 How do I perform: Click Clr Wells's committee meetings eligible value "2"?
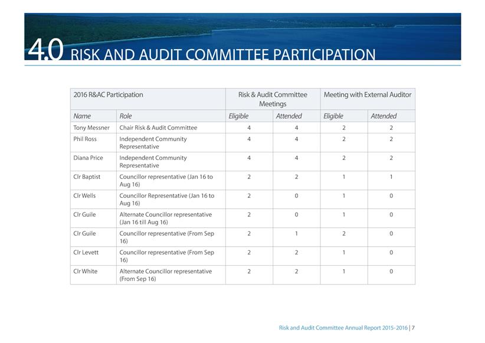(x=249, y=195)
